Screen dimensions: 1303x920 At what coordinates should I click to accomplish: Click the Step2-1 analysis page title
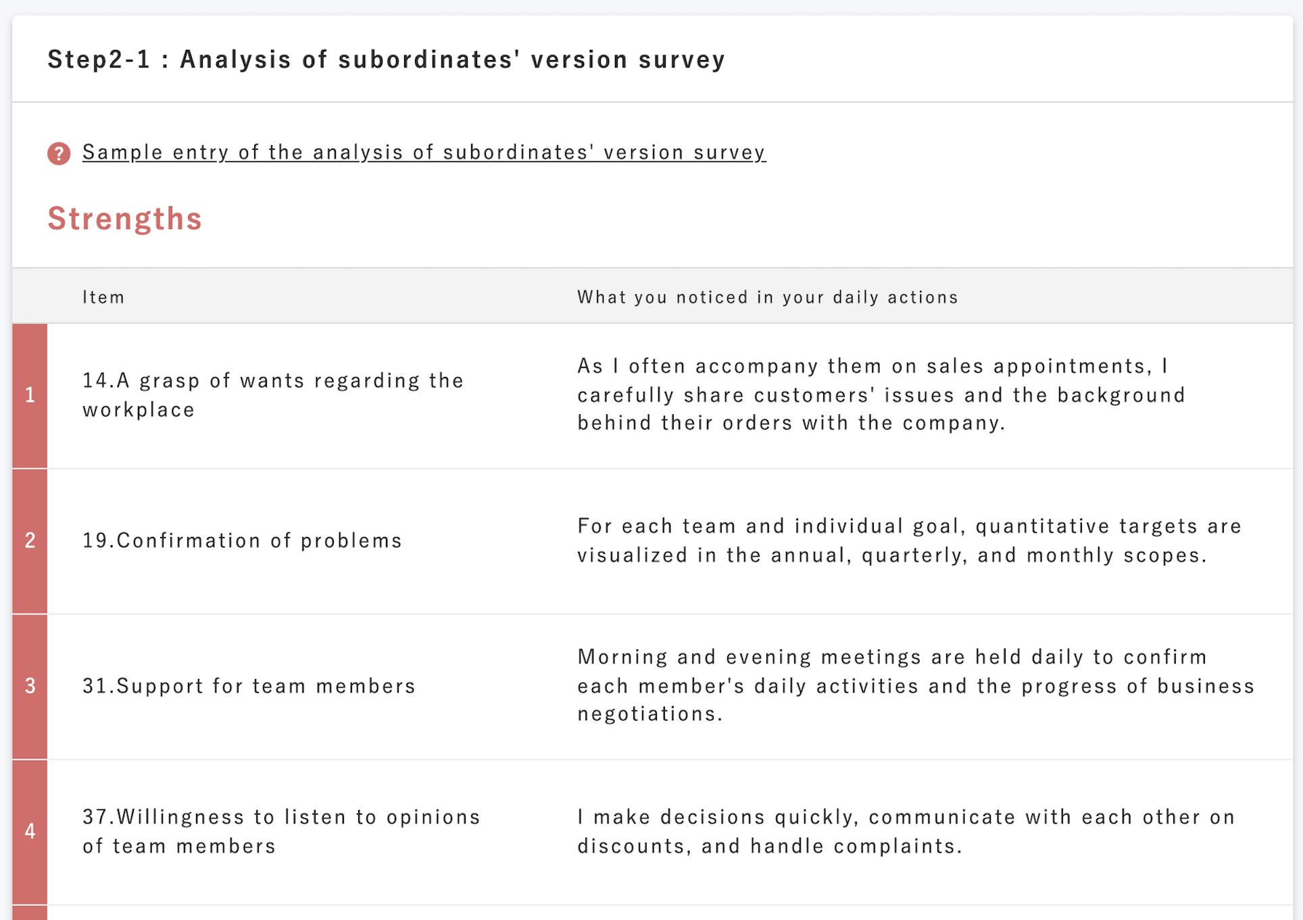386,59
